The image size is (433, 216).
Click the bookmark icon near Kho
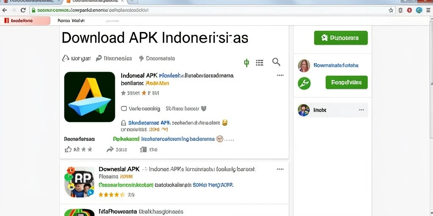(x=143, y=150)
